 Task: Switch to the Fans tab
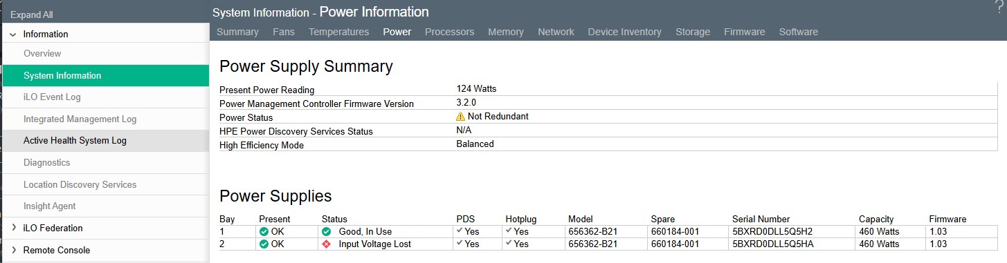pos(284,32)
